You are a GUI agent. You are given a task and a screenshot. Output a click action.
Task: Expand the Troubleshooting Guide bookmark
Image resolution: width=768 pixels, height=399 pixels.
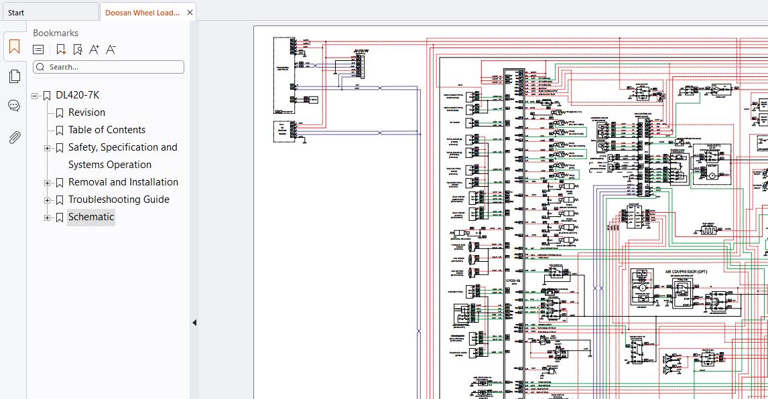pos(47,200)
